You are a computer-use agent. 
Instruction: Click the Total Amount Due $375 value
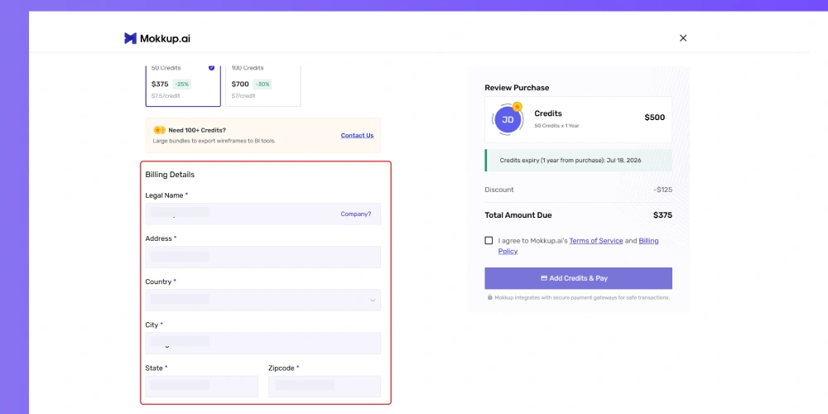pos(662,215)
